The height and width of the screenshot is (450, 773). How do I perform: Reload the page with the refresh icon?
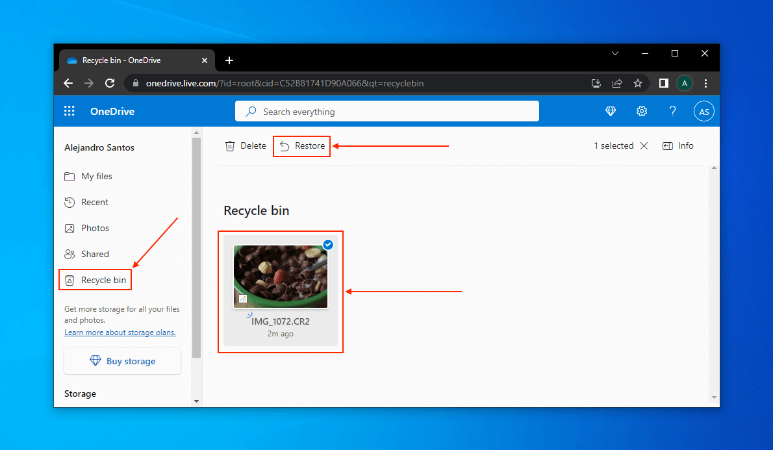110,83
